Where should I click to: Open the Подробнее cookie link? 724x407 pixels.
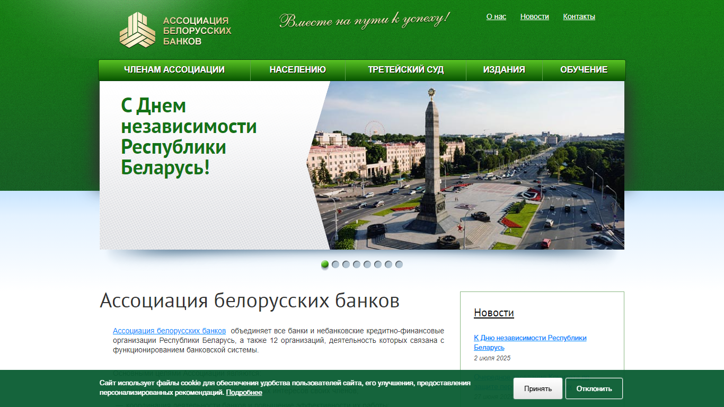tap(244, 393)
